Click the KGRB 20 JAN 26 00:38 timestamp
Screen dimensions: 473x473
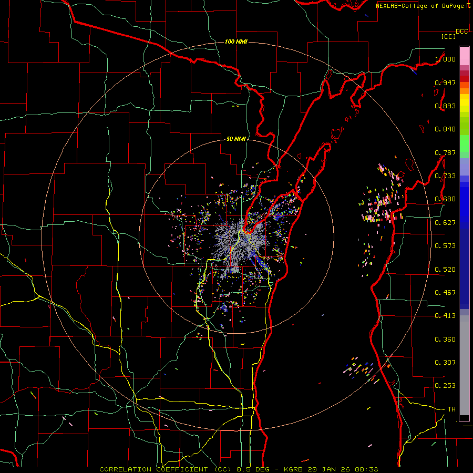coord(331,469)
